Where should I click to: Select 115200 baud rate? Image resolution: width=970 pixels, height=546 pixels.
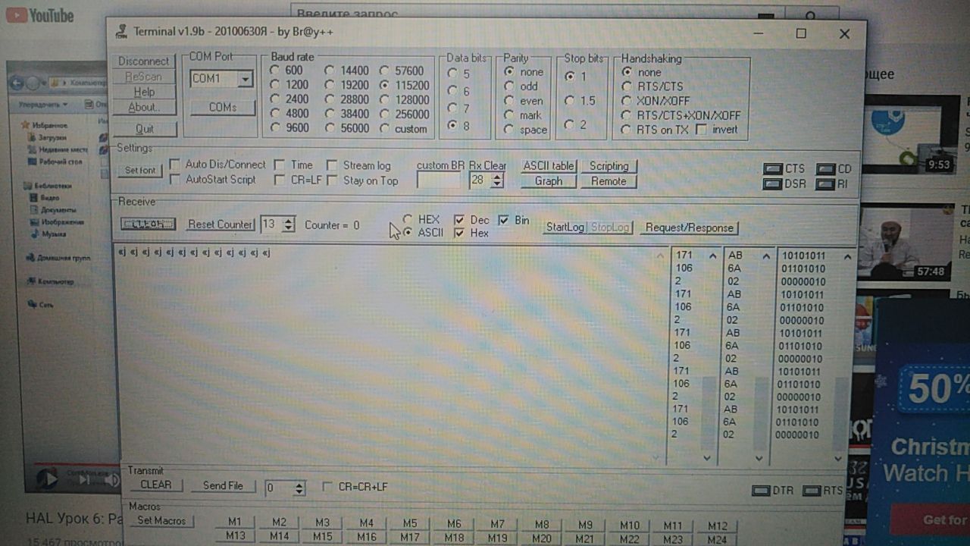(385, 85)
